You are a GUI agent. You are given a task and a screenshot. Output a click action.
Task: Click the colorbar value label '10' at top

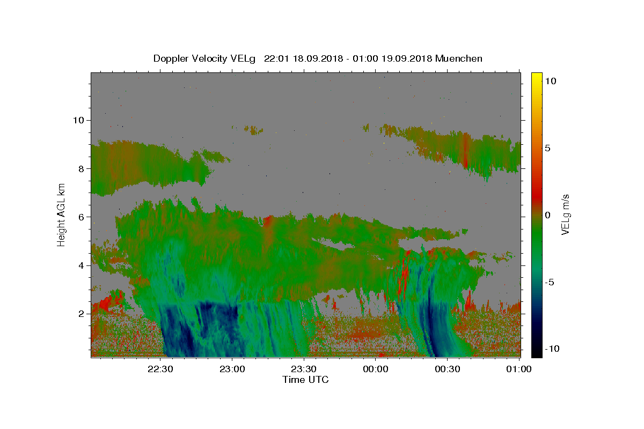coord(551,80)
